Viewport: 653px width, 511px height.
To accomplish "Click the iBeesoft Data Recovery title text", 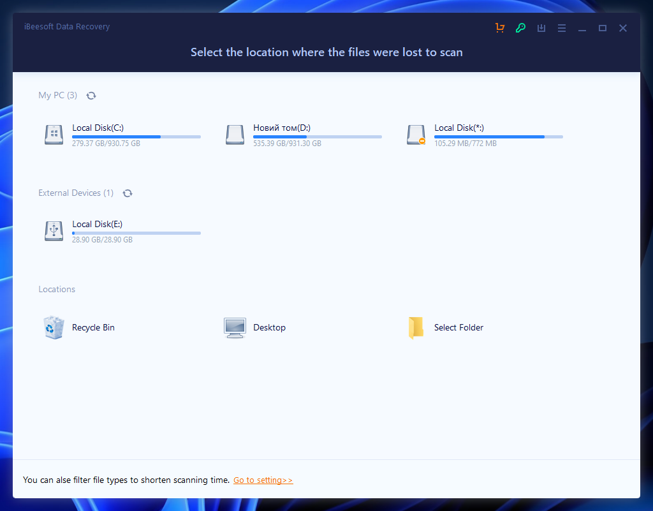I will (x=67, y=26).
